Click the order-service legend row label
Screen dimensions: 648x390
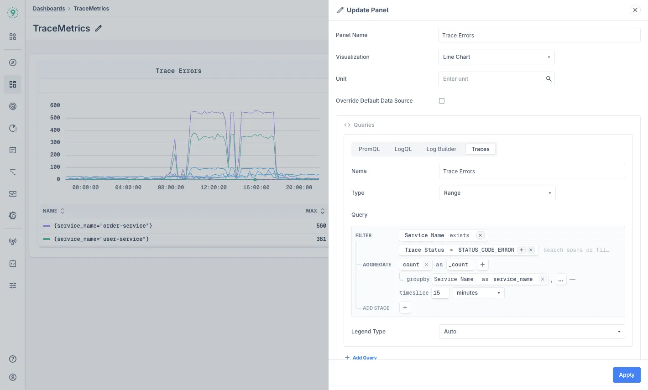(x=103, y=226)
